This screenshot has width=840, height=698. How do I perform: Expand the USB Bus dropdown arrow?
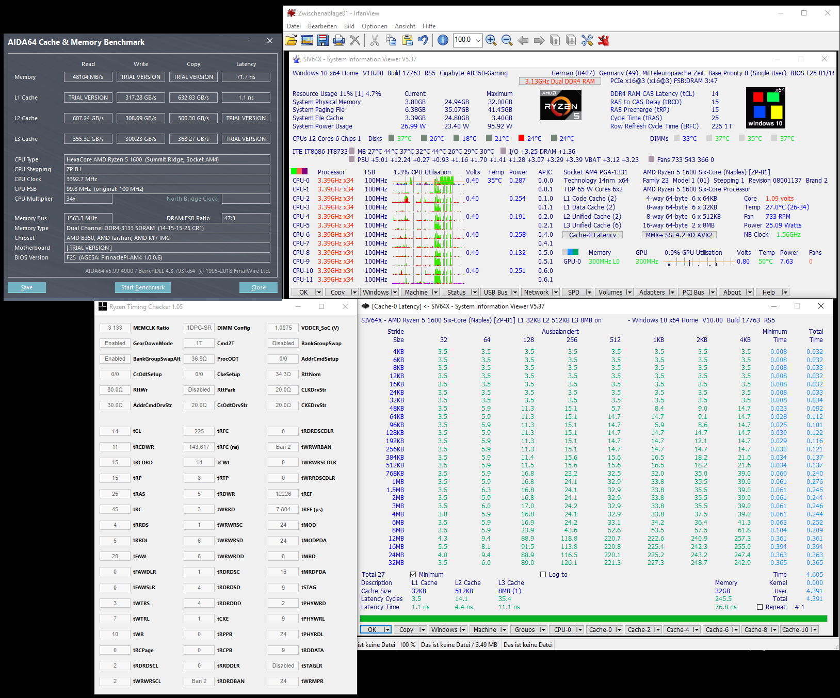click(x=514, y=293)
